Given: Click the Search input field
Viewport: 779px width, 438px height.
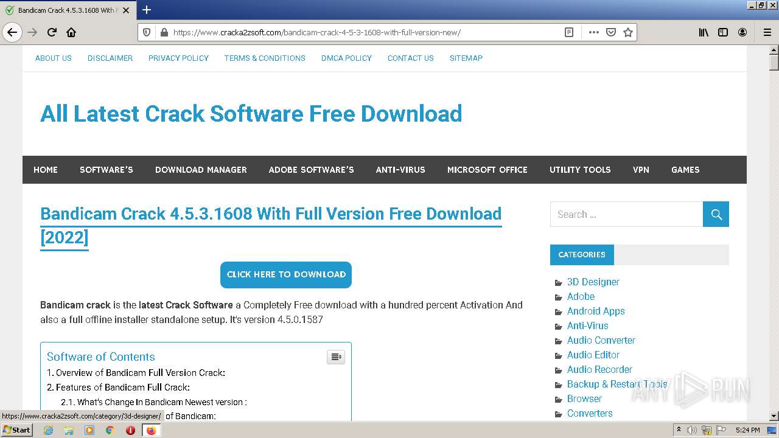Looking at the screenshot, I should coord(626,214).
